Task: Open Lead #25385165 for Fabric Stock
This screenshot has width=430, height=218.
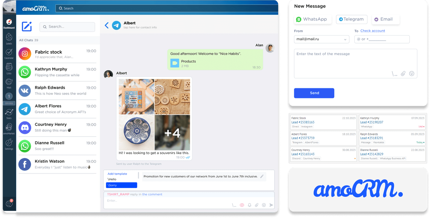Action: click(x=303, y=122)
